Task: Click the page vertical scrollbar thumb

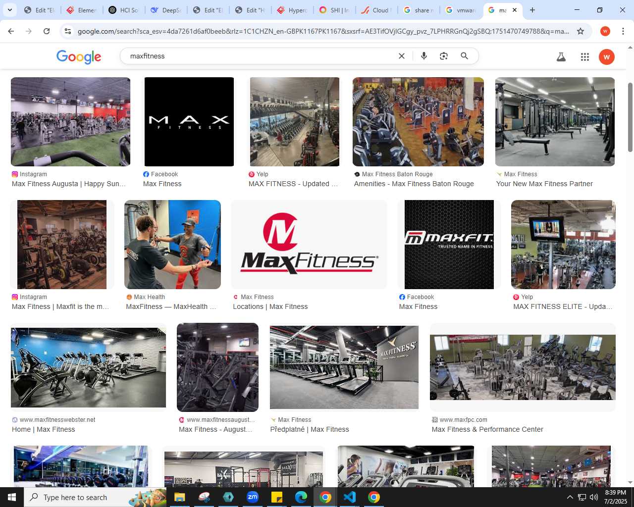Action: (630, 117)
